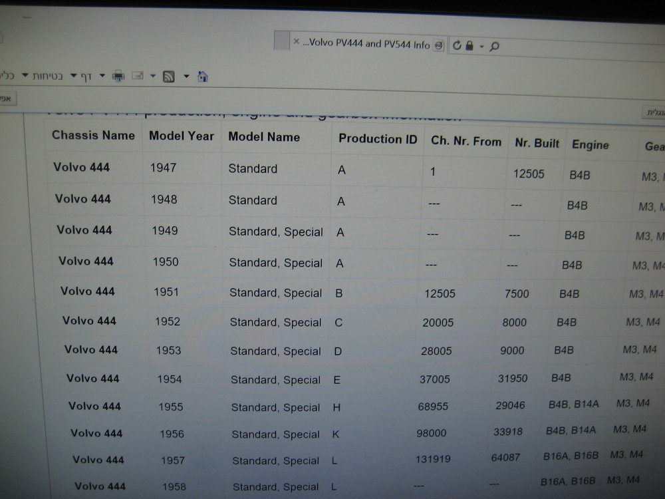Click Production ID K in the 1956 row

click(x=335, y=434)
